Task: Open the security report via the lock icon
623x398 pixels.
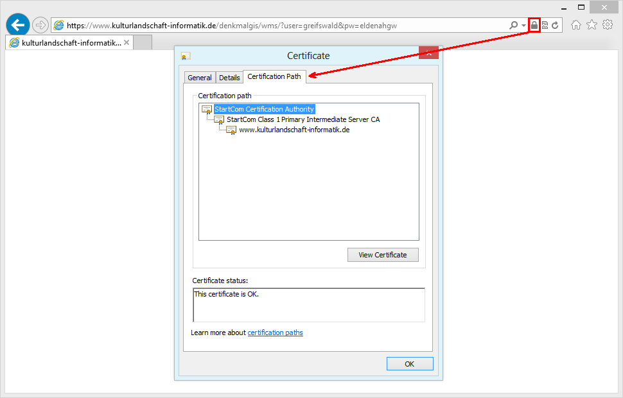Action: pyautogui.click(x=534, y=24)
